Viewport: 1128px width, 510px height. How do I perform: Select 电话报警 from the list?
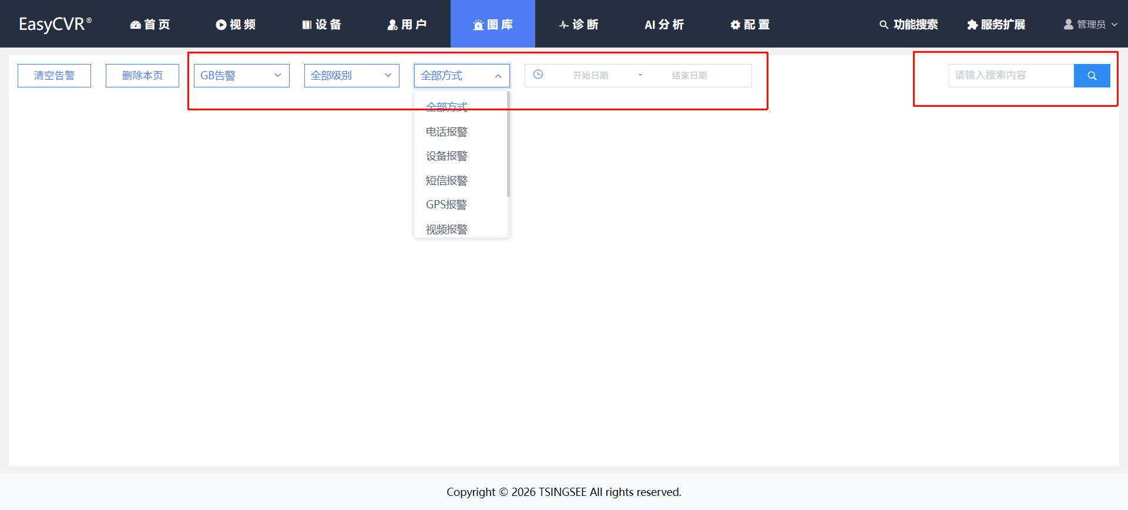[461, 131]
